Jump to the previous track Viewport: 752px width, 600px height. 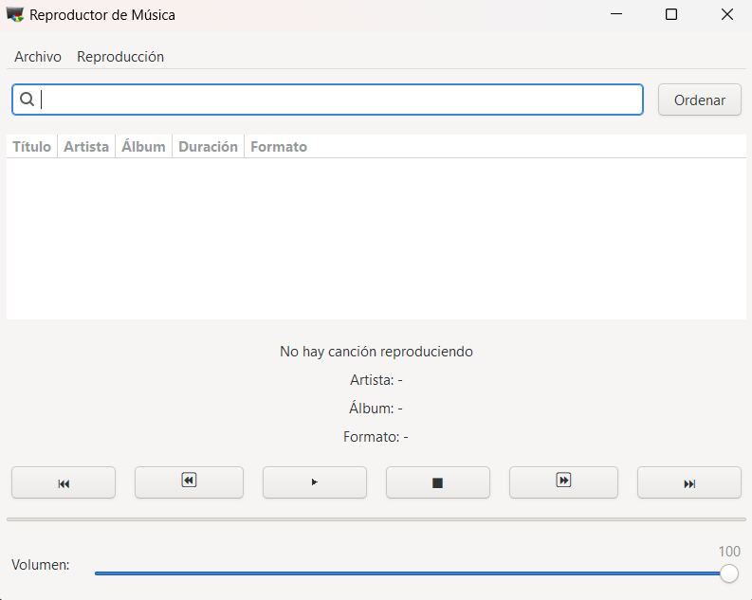pyautogui.click(x=64, y=482)
